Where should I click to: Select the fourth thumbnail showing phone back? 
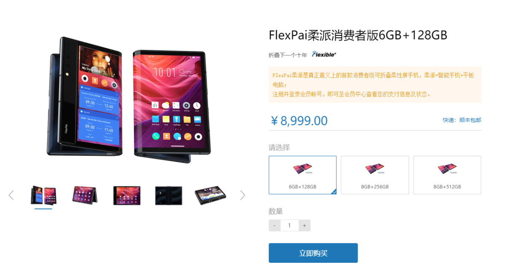click(169, 195)
